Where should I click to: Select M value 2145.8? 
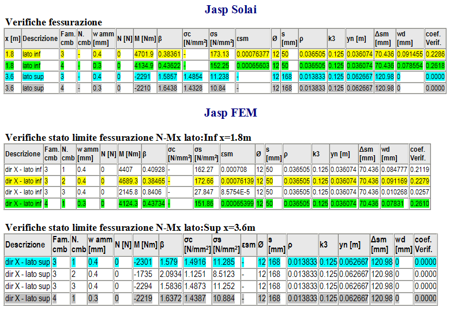pos(128,192)
